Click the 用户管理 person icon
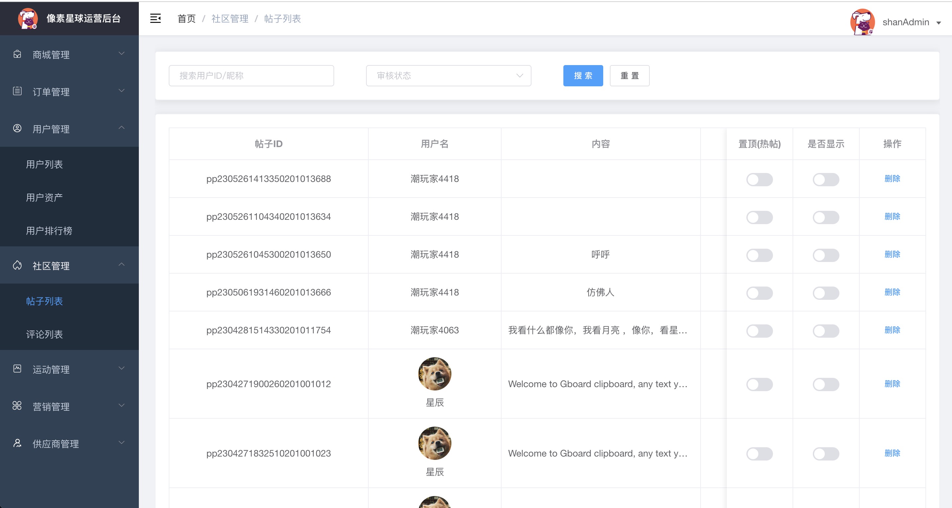 [17, 128]
